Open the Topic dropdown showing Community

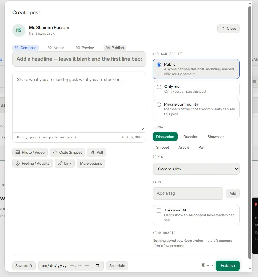[196, 169]
